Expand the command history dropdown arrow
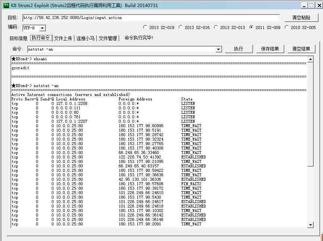This screenshot has width=323, height=241. pyautogui.click(x=219, y=49)
